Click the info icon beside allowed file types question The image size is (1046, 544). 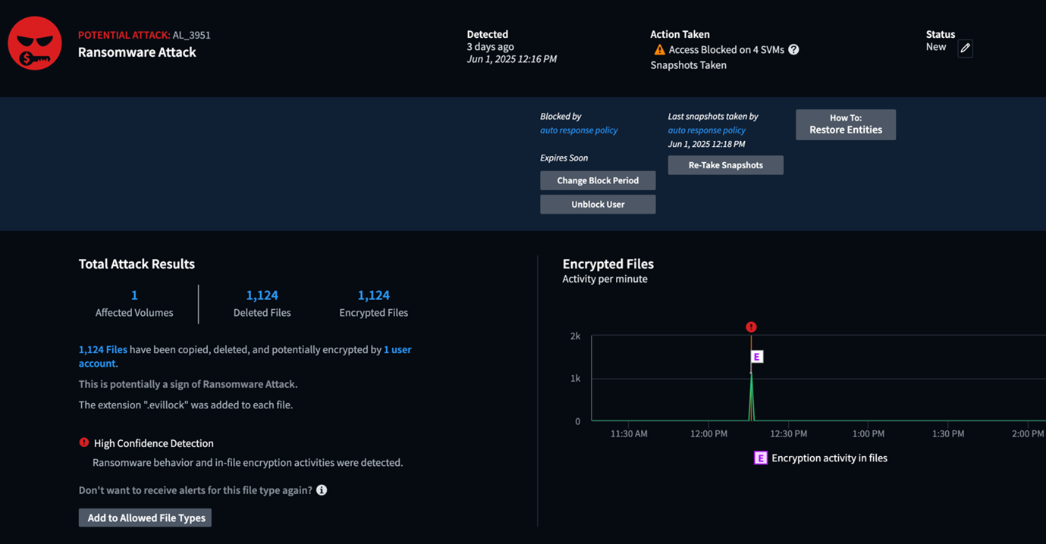(322, 490)
